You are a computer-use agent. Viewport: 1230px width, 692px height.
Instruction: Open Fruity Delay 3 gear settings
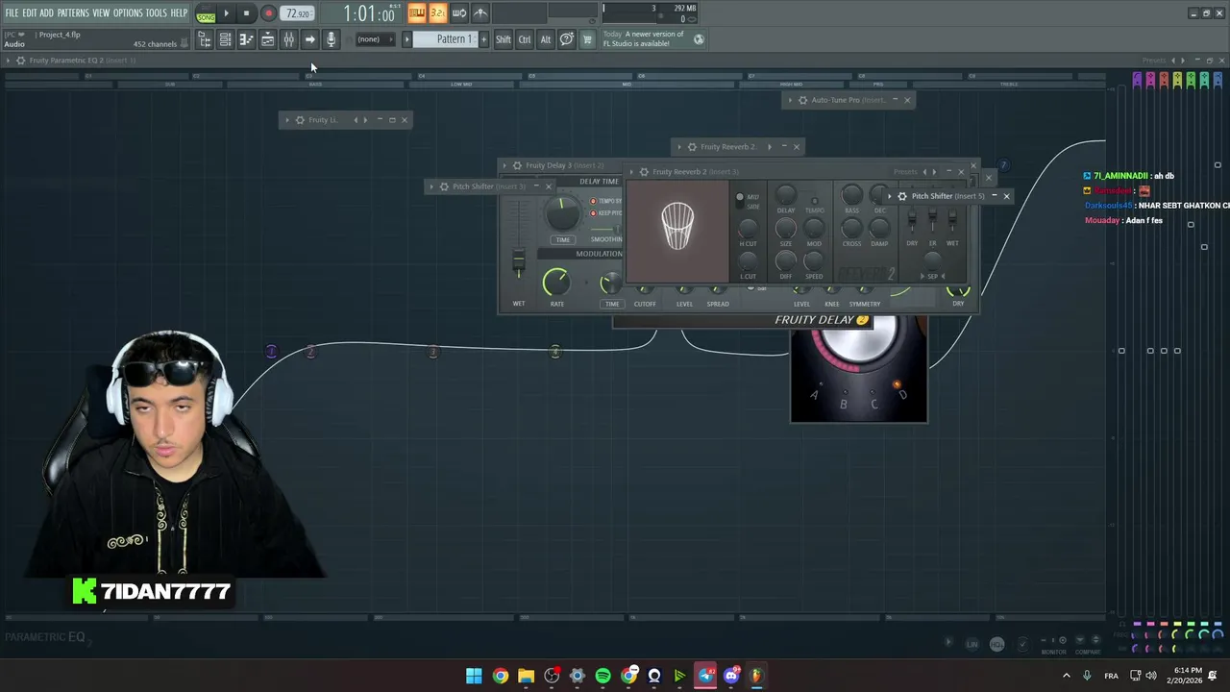517,165
